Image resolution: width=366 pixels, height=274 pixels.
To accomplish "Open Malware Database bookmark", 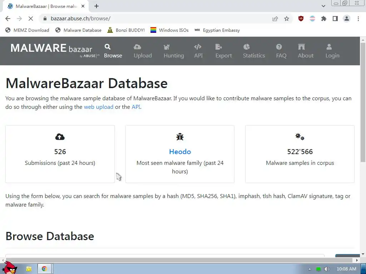I will (78, 30).
